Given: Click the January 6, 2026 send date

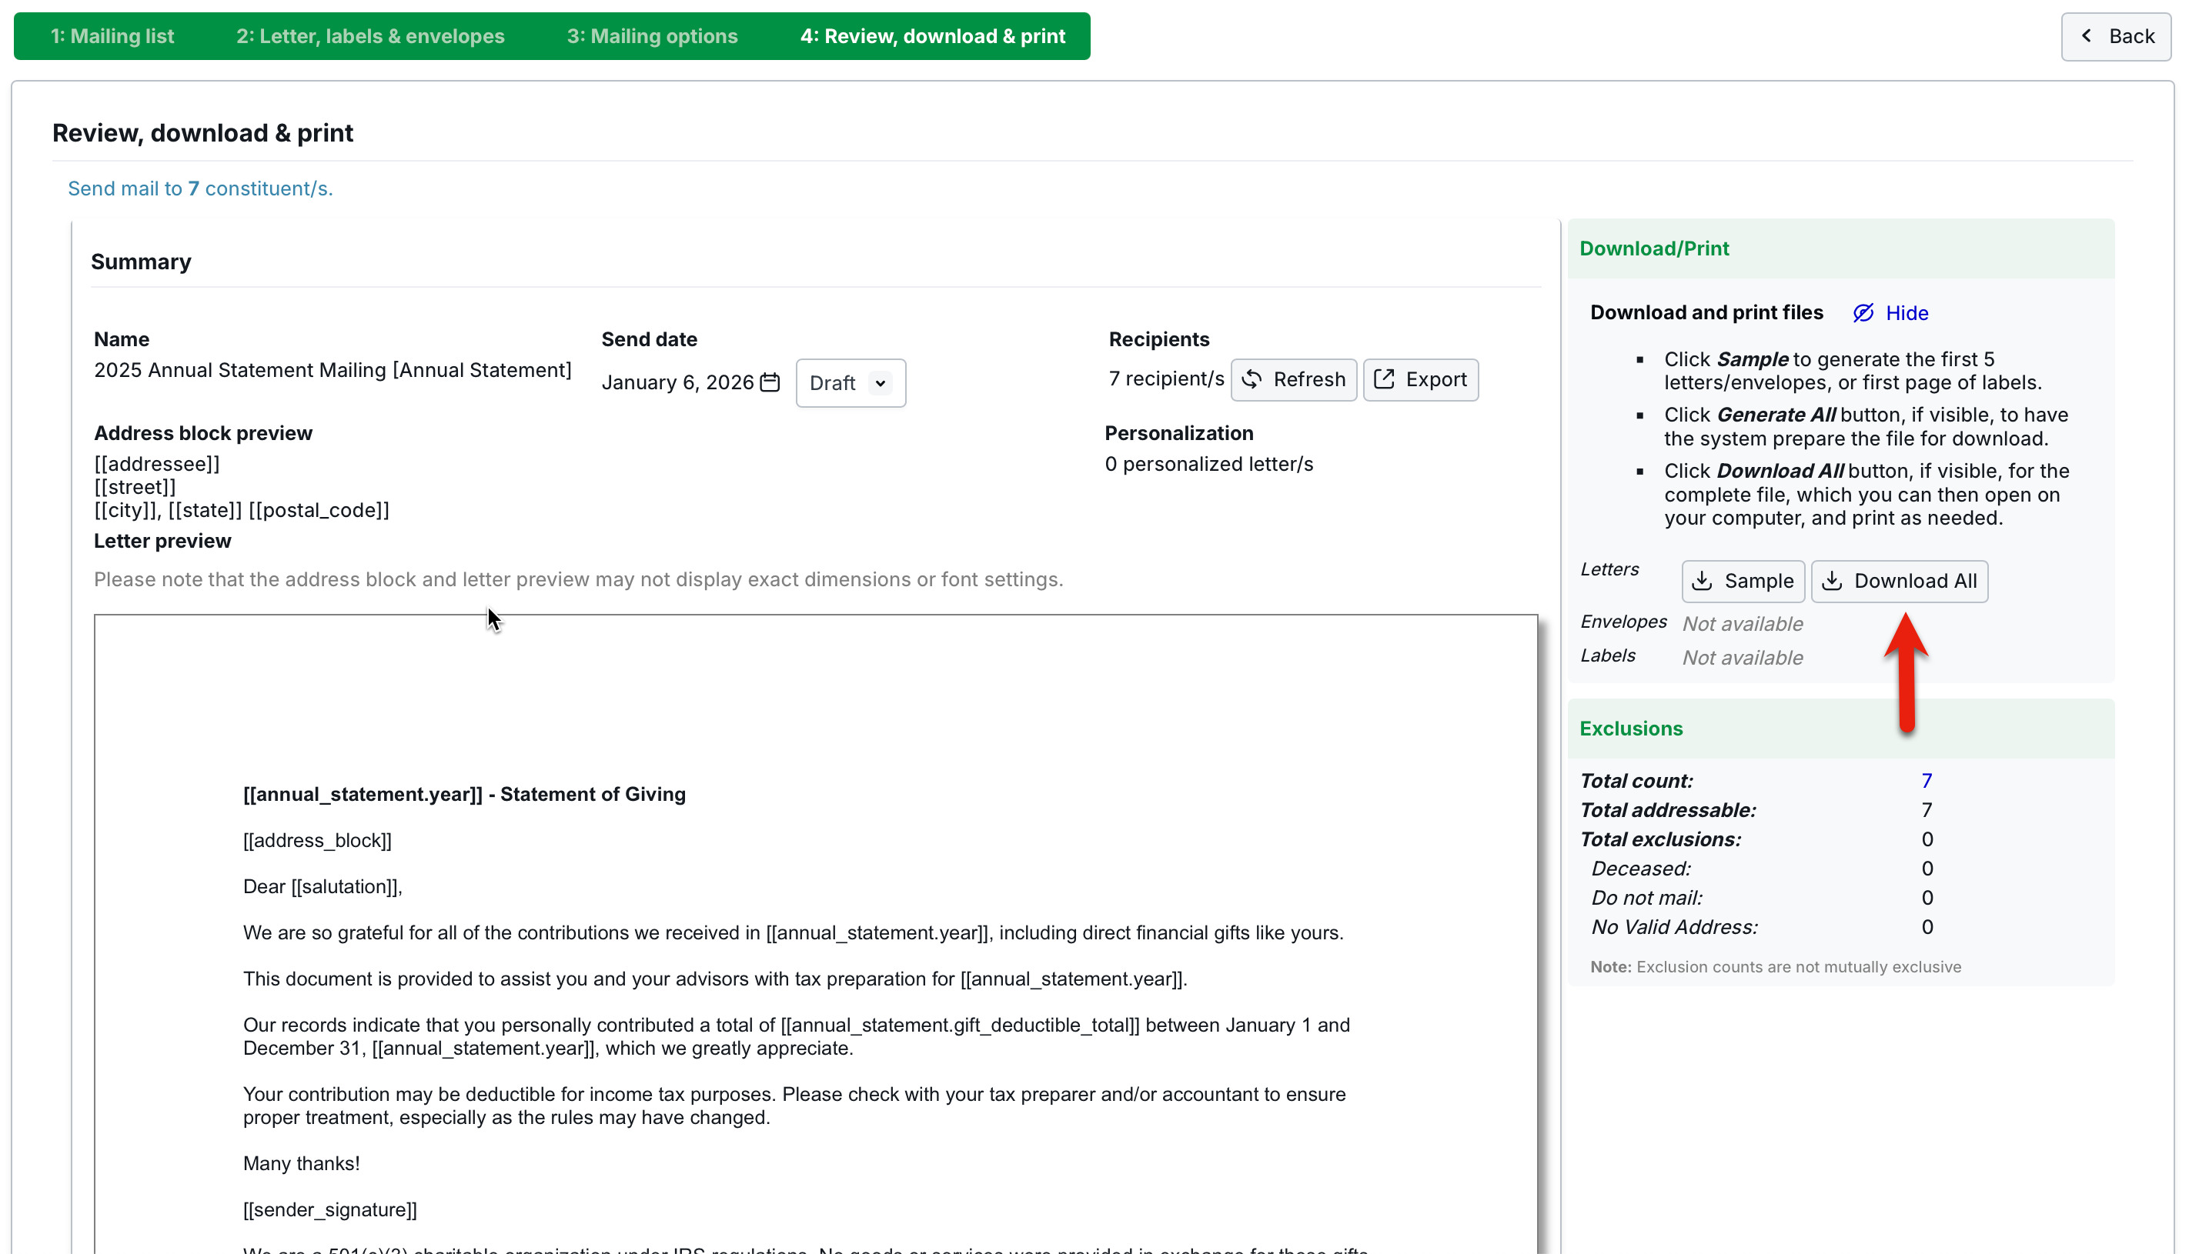Looking at the screenshot, I should (x=677, y=382).
